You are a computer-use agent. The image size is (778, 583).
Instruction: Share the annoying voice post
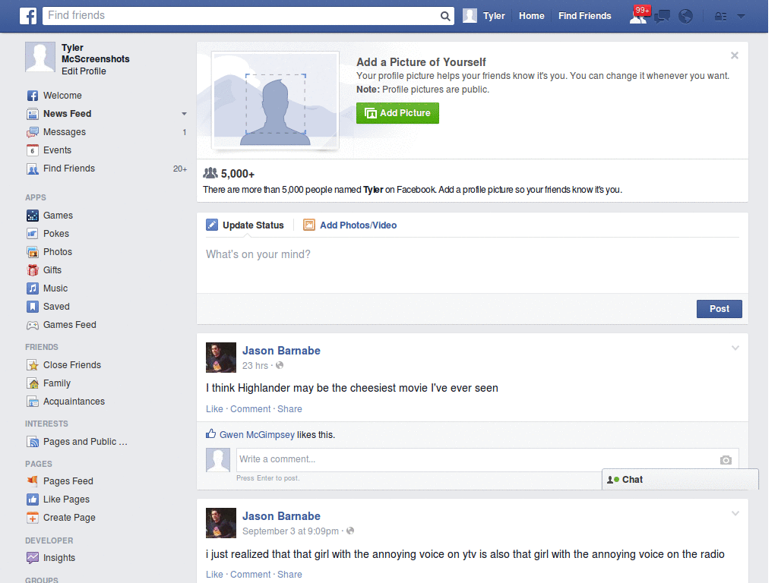[289, 575]
